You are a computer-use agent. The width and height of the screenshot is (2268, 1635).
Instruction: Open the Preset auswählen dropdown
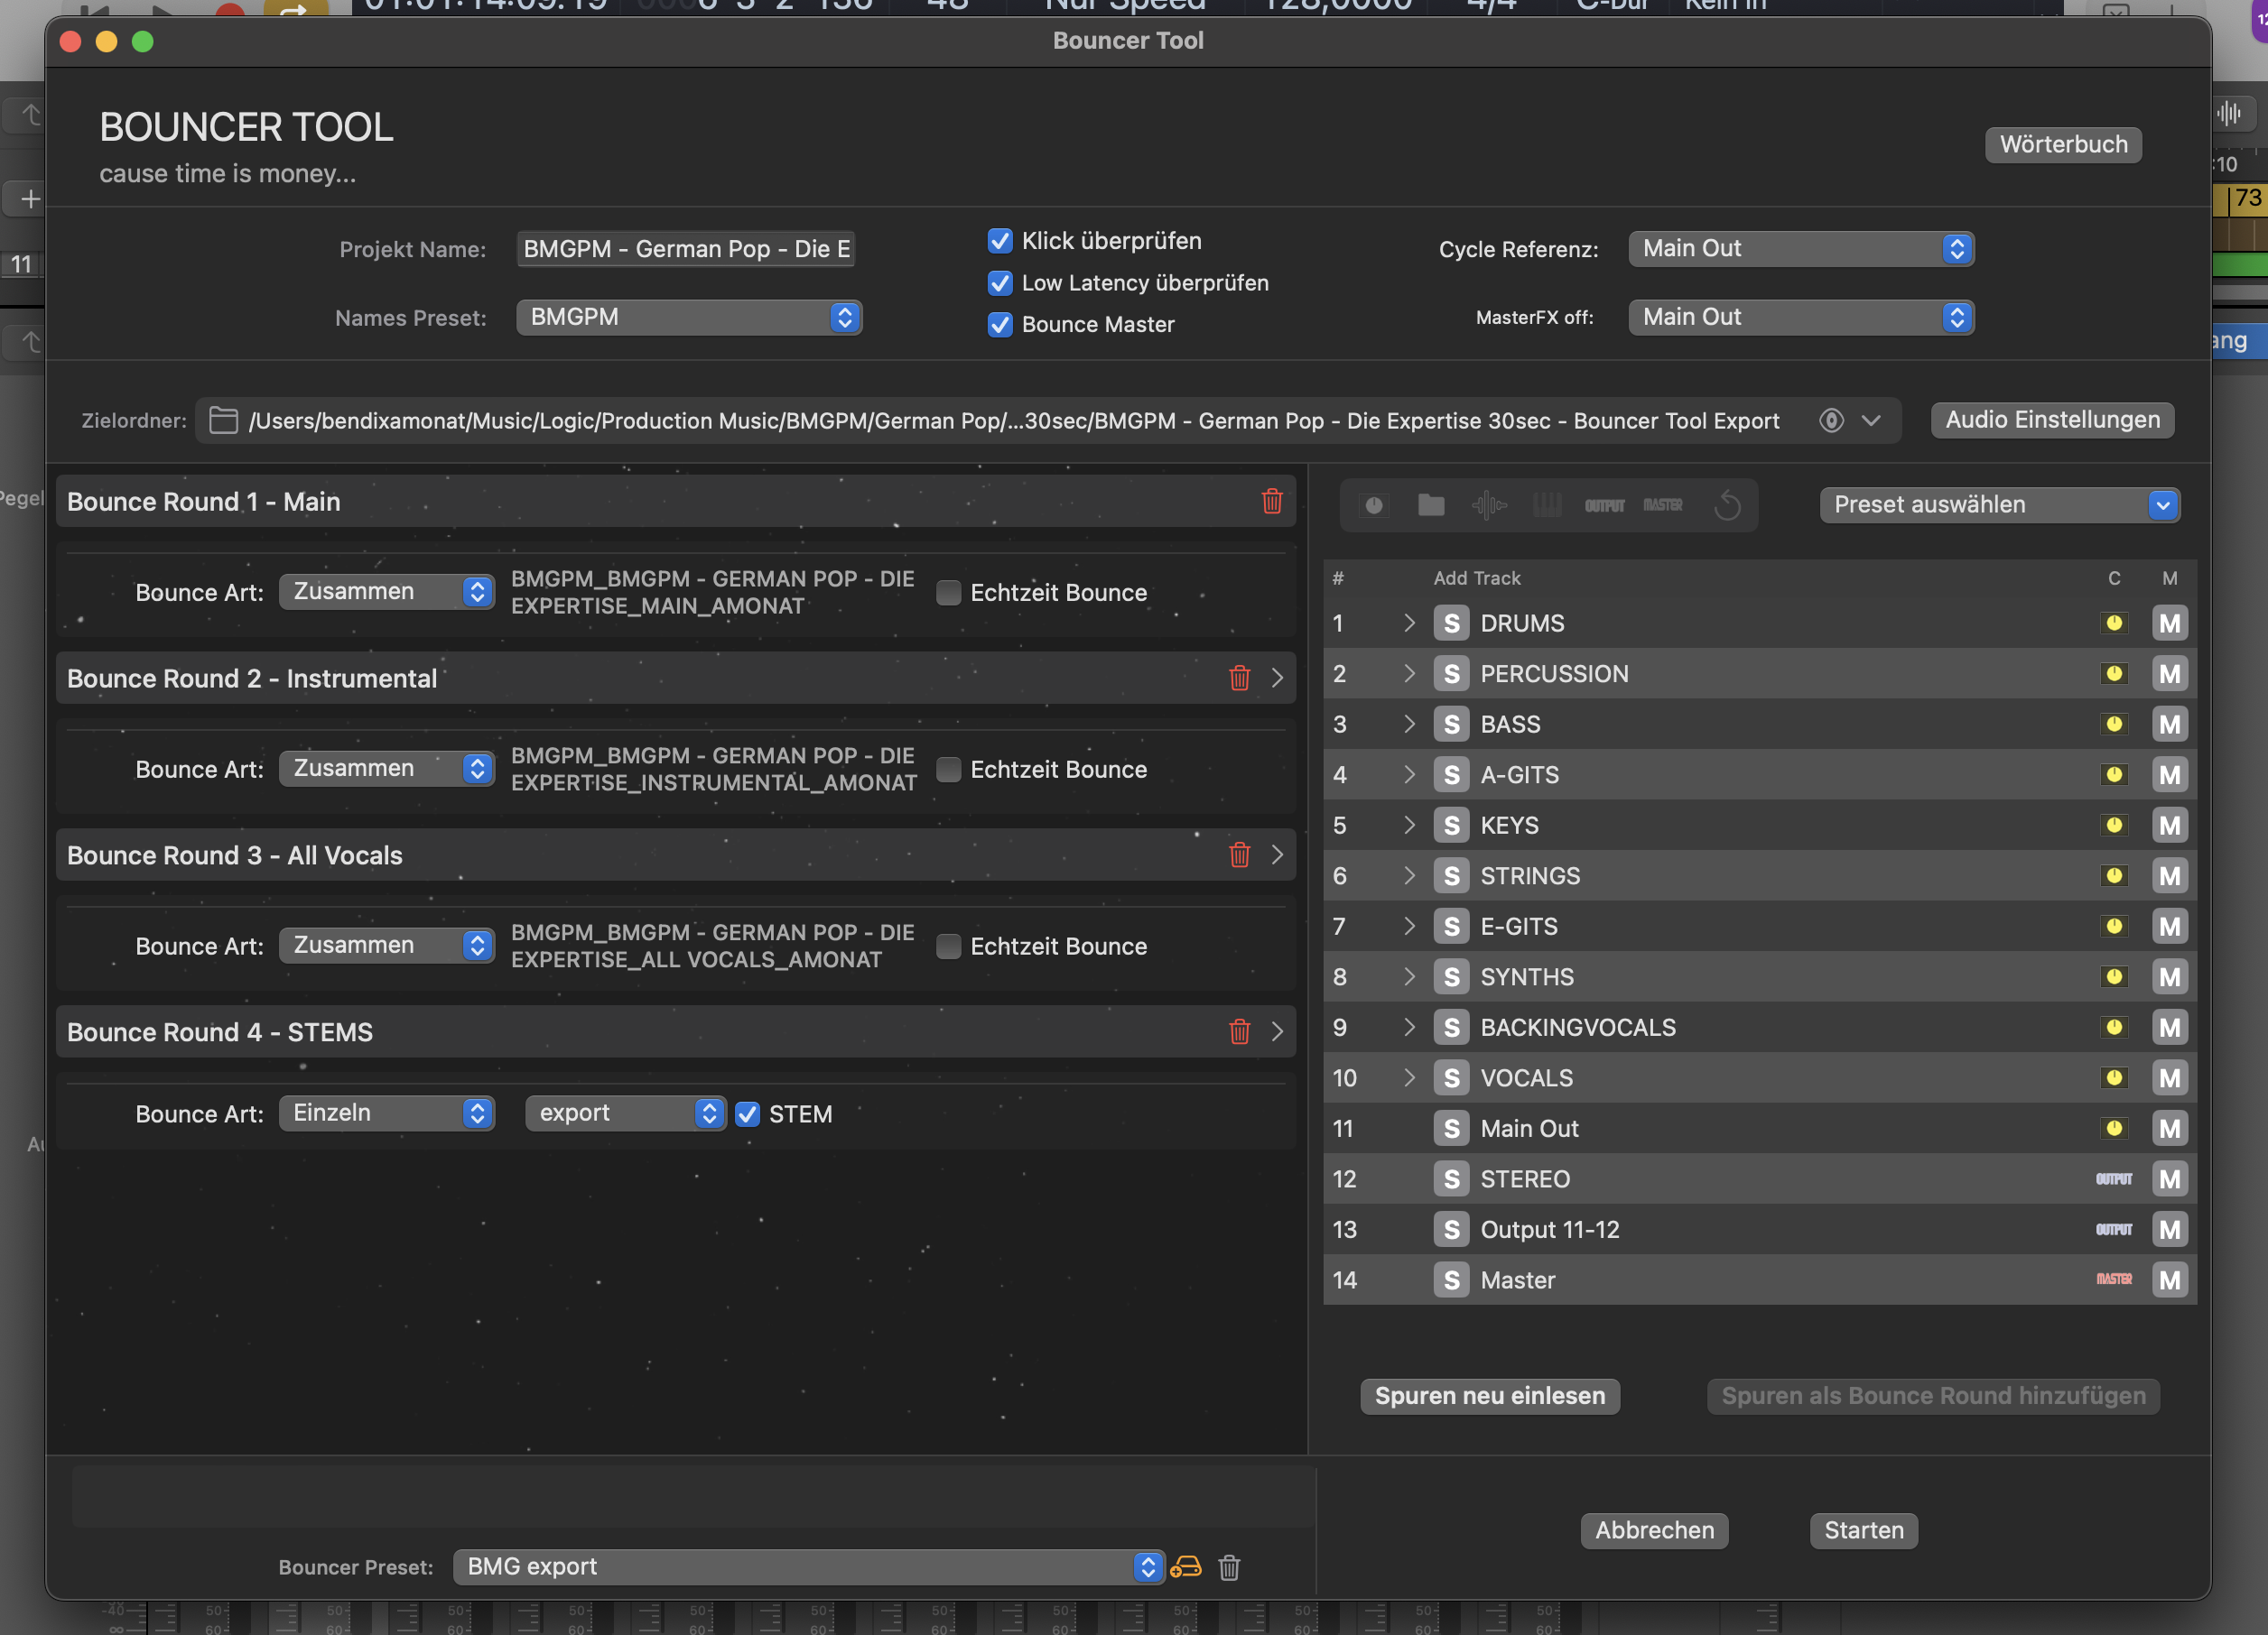click(1998, 504)
